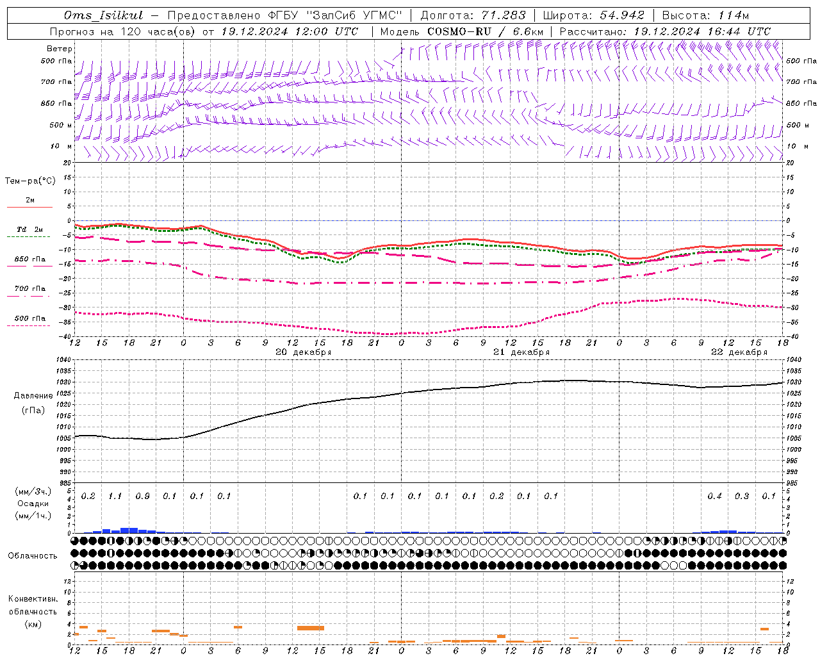Select the 'Долгота: 71.283' longitude value
Screen dimensions: 820x656
(473, 15)
